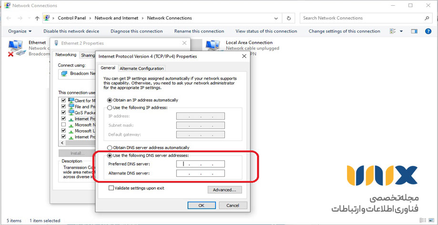438x225 pixels.
Task: Go up one level with up arrow
Action: [37, 18]
